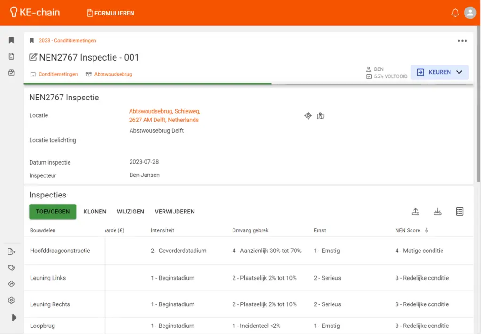481x334 pixels.
Task: Expand the KEUREN dropdown button
Action: (459, 72)
